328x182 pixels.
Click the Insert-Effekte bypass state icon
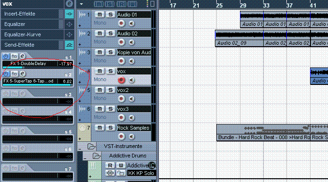pyautogui.click(x=69, y=14)
